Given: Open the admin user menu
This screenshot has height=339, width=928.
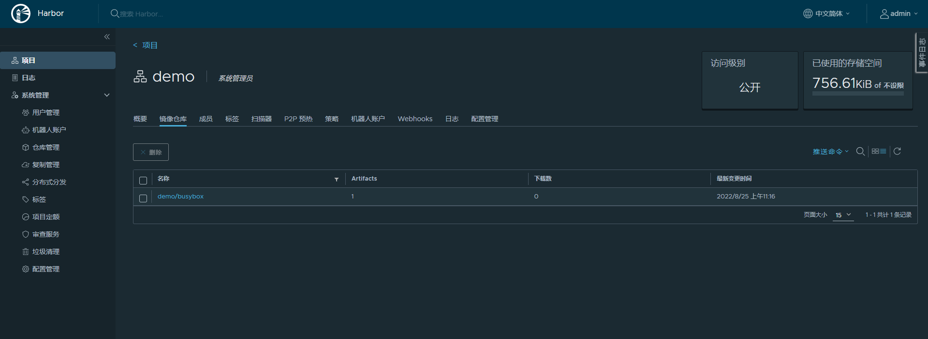Looking at the screenshot, I should tap(899, 14).
